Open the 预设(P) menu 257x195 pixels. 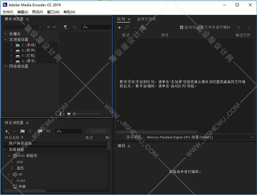38,12
